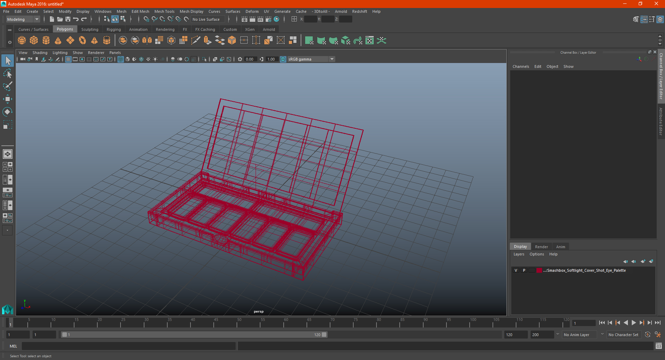Open the Edit Mesh menu

pos(140,11)
